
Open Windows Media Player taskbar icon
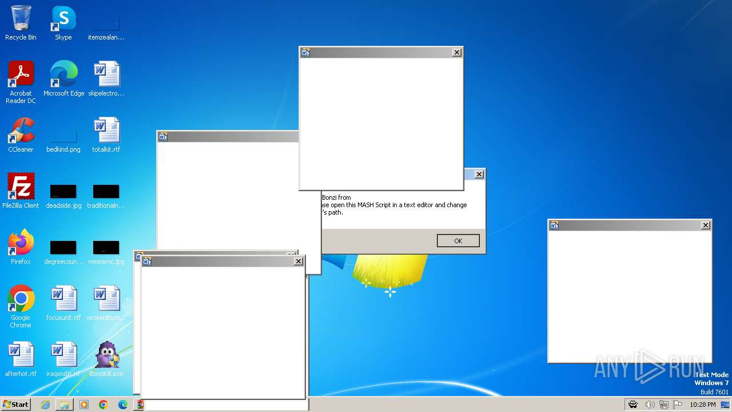click(x=84, y=405)
